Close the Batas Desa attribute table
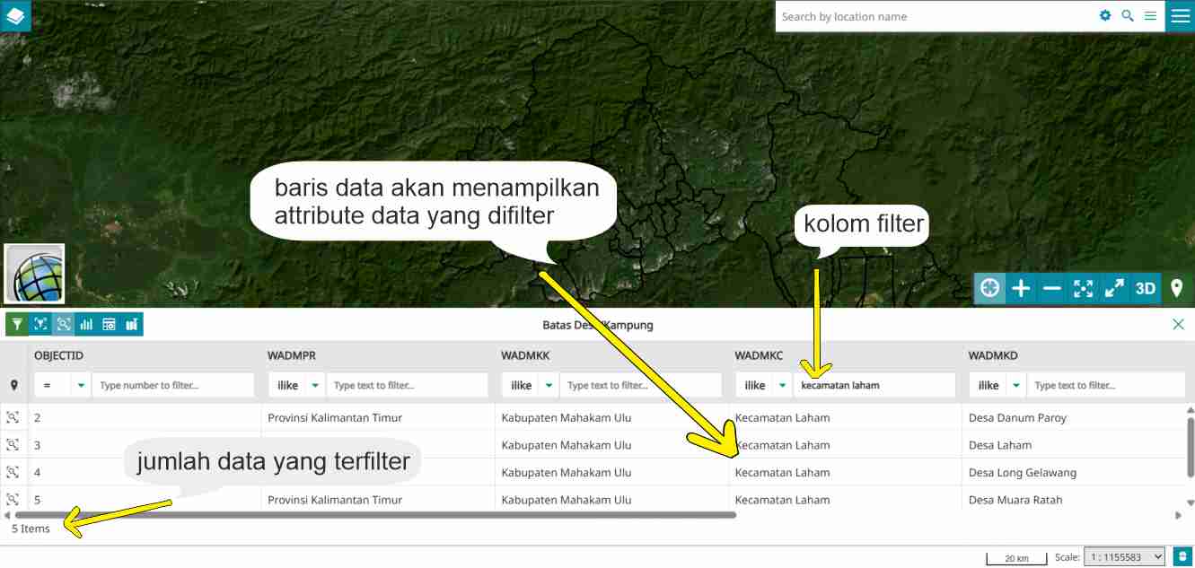Viewport: 1195px width, 568px height. click(x=1178, y=325)
